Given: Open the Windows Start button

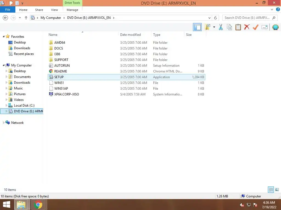Looking at the screenshot, I should (7, 205).
